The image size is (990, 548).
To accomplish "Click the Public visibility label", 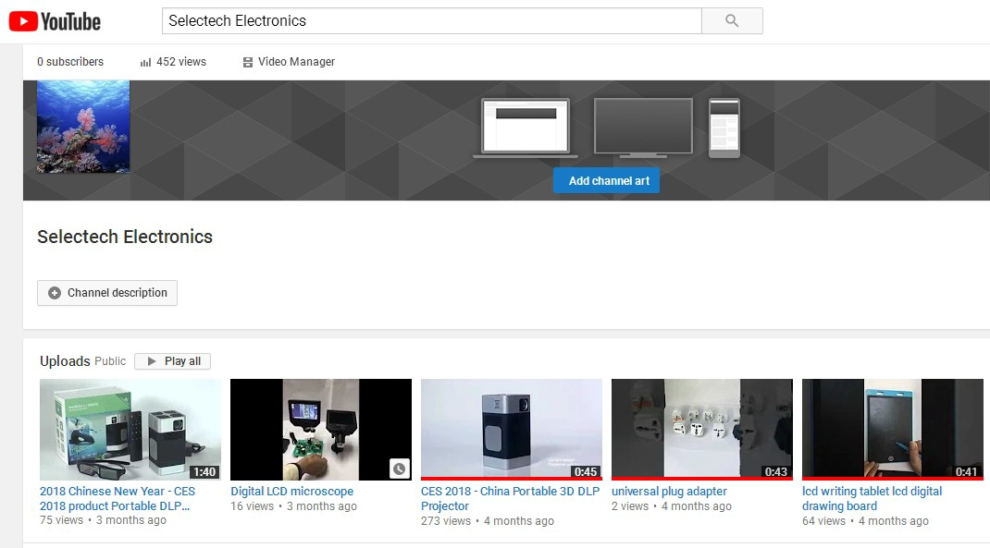I will [x=110, y=361].
